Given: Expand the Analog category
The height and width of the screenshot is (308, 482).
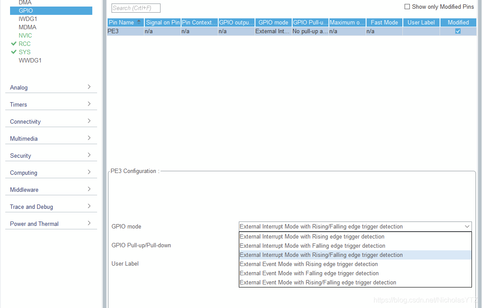Looking at the screenshot, I should pyautogui.click(x=51, y=87).
